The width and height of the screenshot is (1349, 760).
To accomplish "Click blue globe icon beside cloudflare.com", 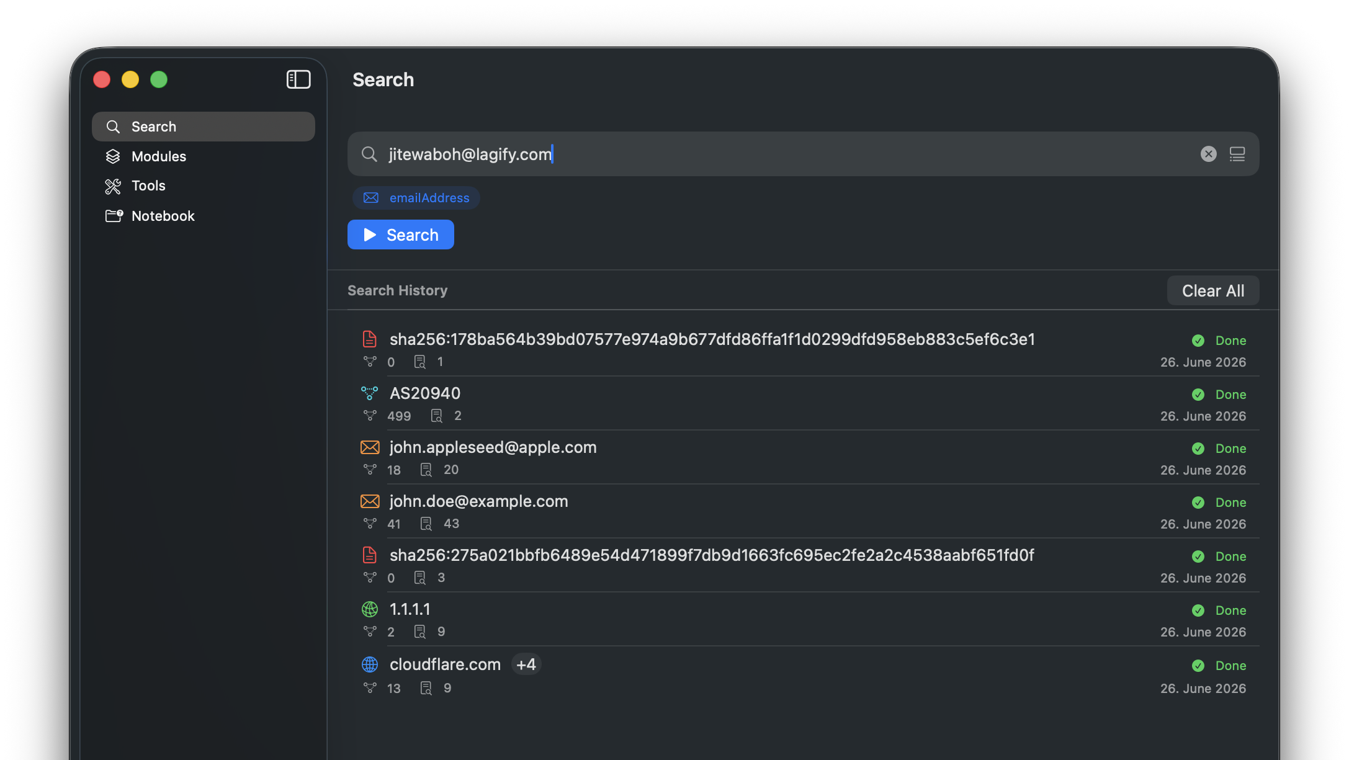I will (x=370, y=664).
